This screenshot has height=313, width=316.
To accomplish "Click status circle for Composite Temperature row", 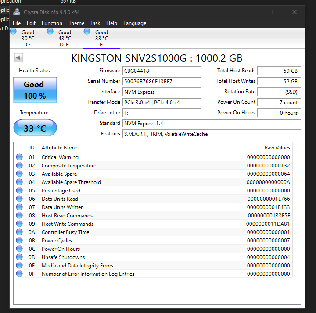I will [x=19, y=165].
